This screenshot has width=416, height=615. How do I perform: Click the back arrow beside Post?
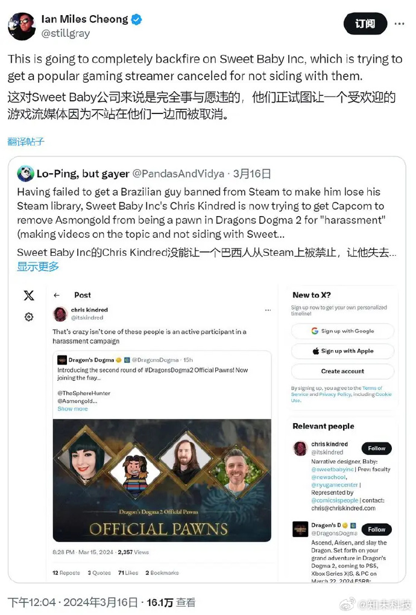tap(57, 295)
